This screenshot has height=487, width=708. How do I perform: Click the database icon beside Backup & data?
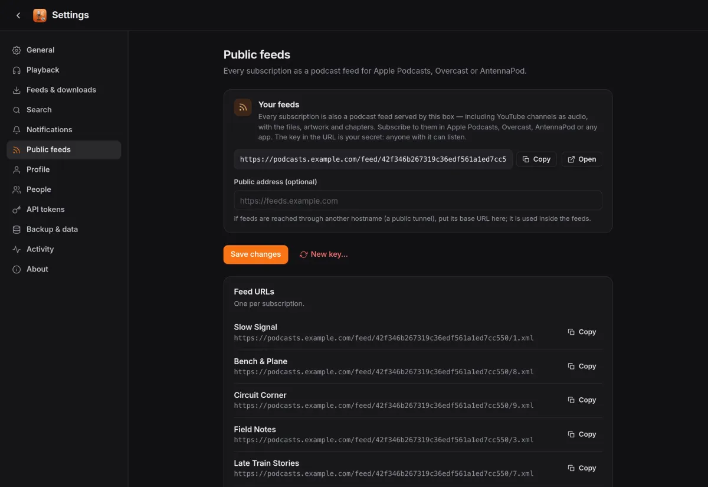coord(17,230)
